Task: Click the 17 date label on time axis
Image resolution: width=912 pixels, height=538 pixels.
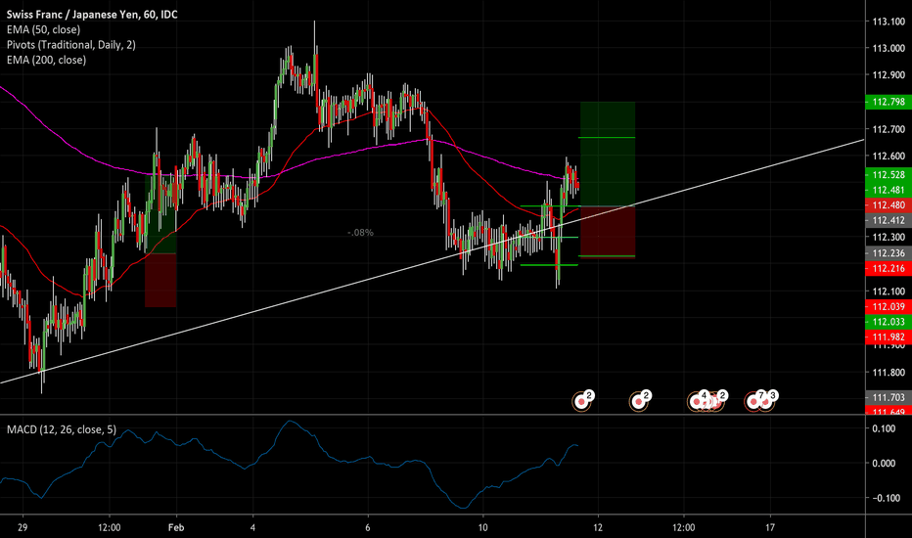Action: click(770, 527)
